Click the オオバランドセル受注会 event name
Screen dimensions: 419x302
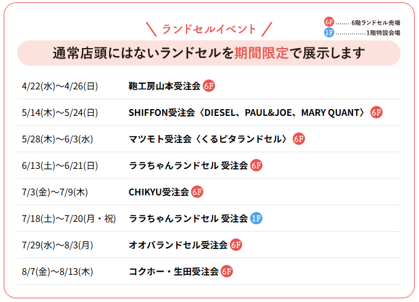pos(178,245)
